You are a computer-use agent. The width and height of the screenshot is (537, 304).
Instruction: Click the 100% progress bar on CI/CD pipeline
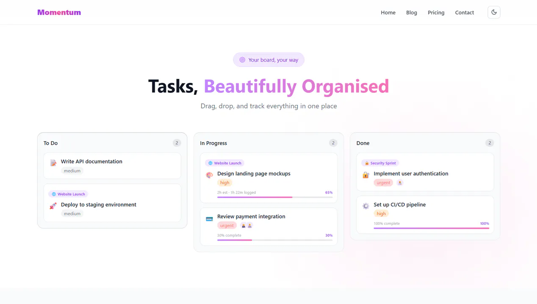(x=431, y=228)
